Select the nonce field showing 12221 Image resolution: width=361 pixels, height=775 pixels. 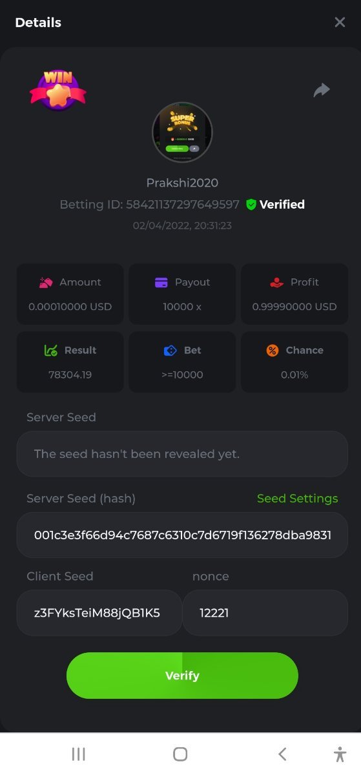[x=265, y=613]
